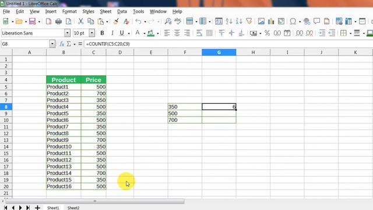Save the document with the Save icon
Viewport: 373px width, 210px height.
pyautogui.click(x=32, y=22)
